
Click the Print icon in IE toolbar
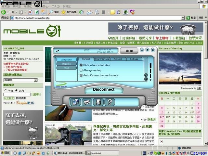97,12
